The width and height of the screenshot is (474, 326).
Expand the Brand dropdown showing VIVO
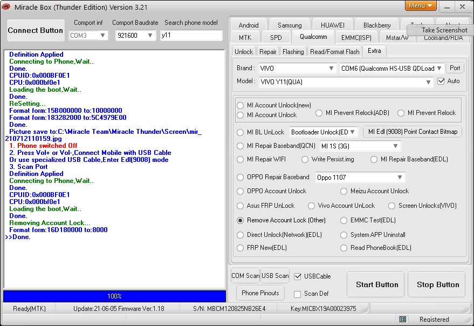331,69
